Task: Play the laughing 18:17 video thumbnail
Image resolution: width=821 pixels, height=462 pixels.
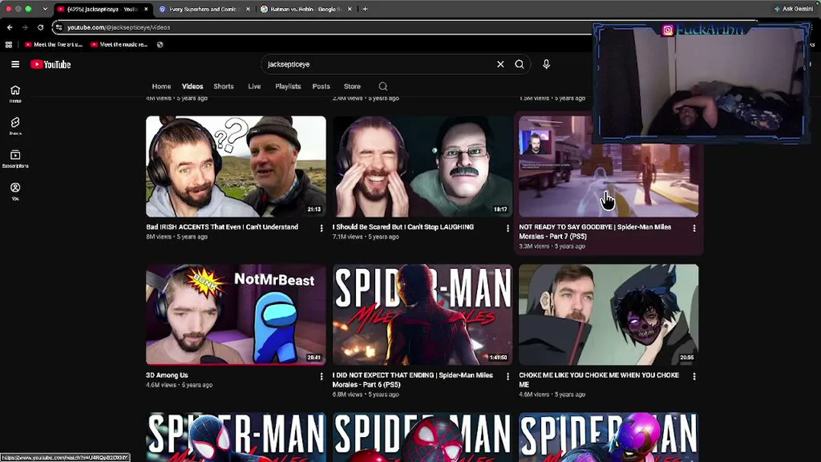Action: pos(422,166)
